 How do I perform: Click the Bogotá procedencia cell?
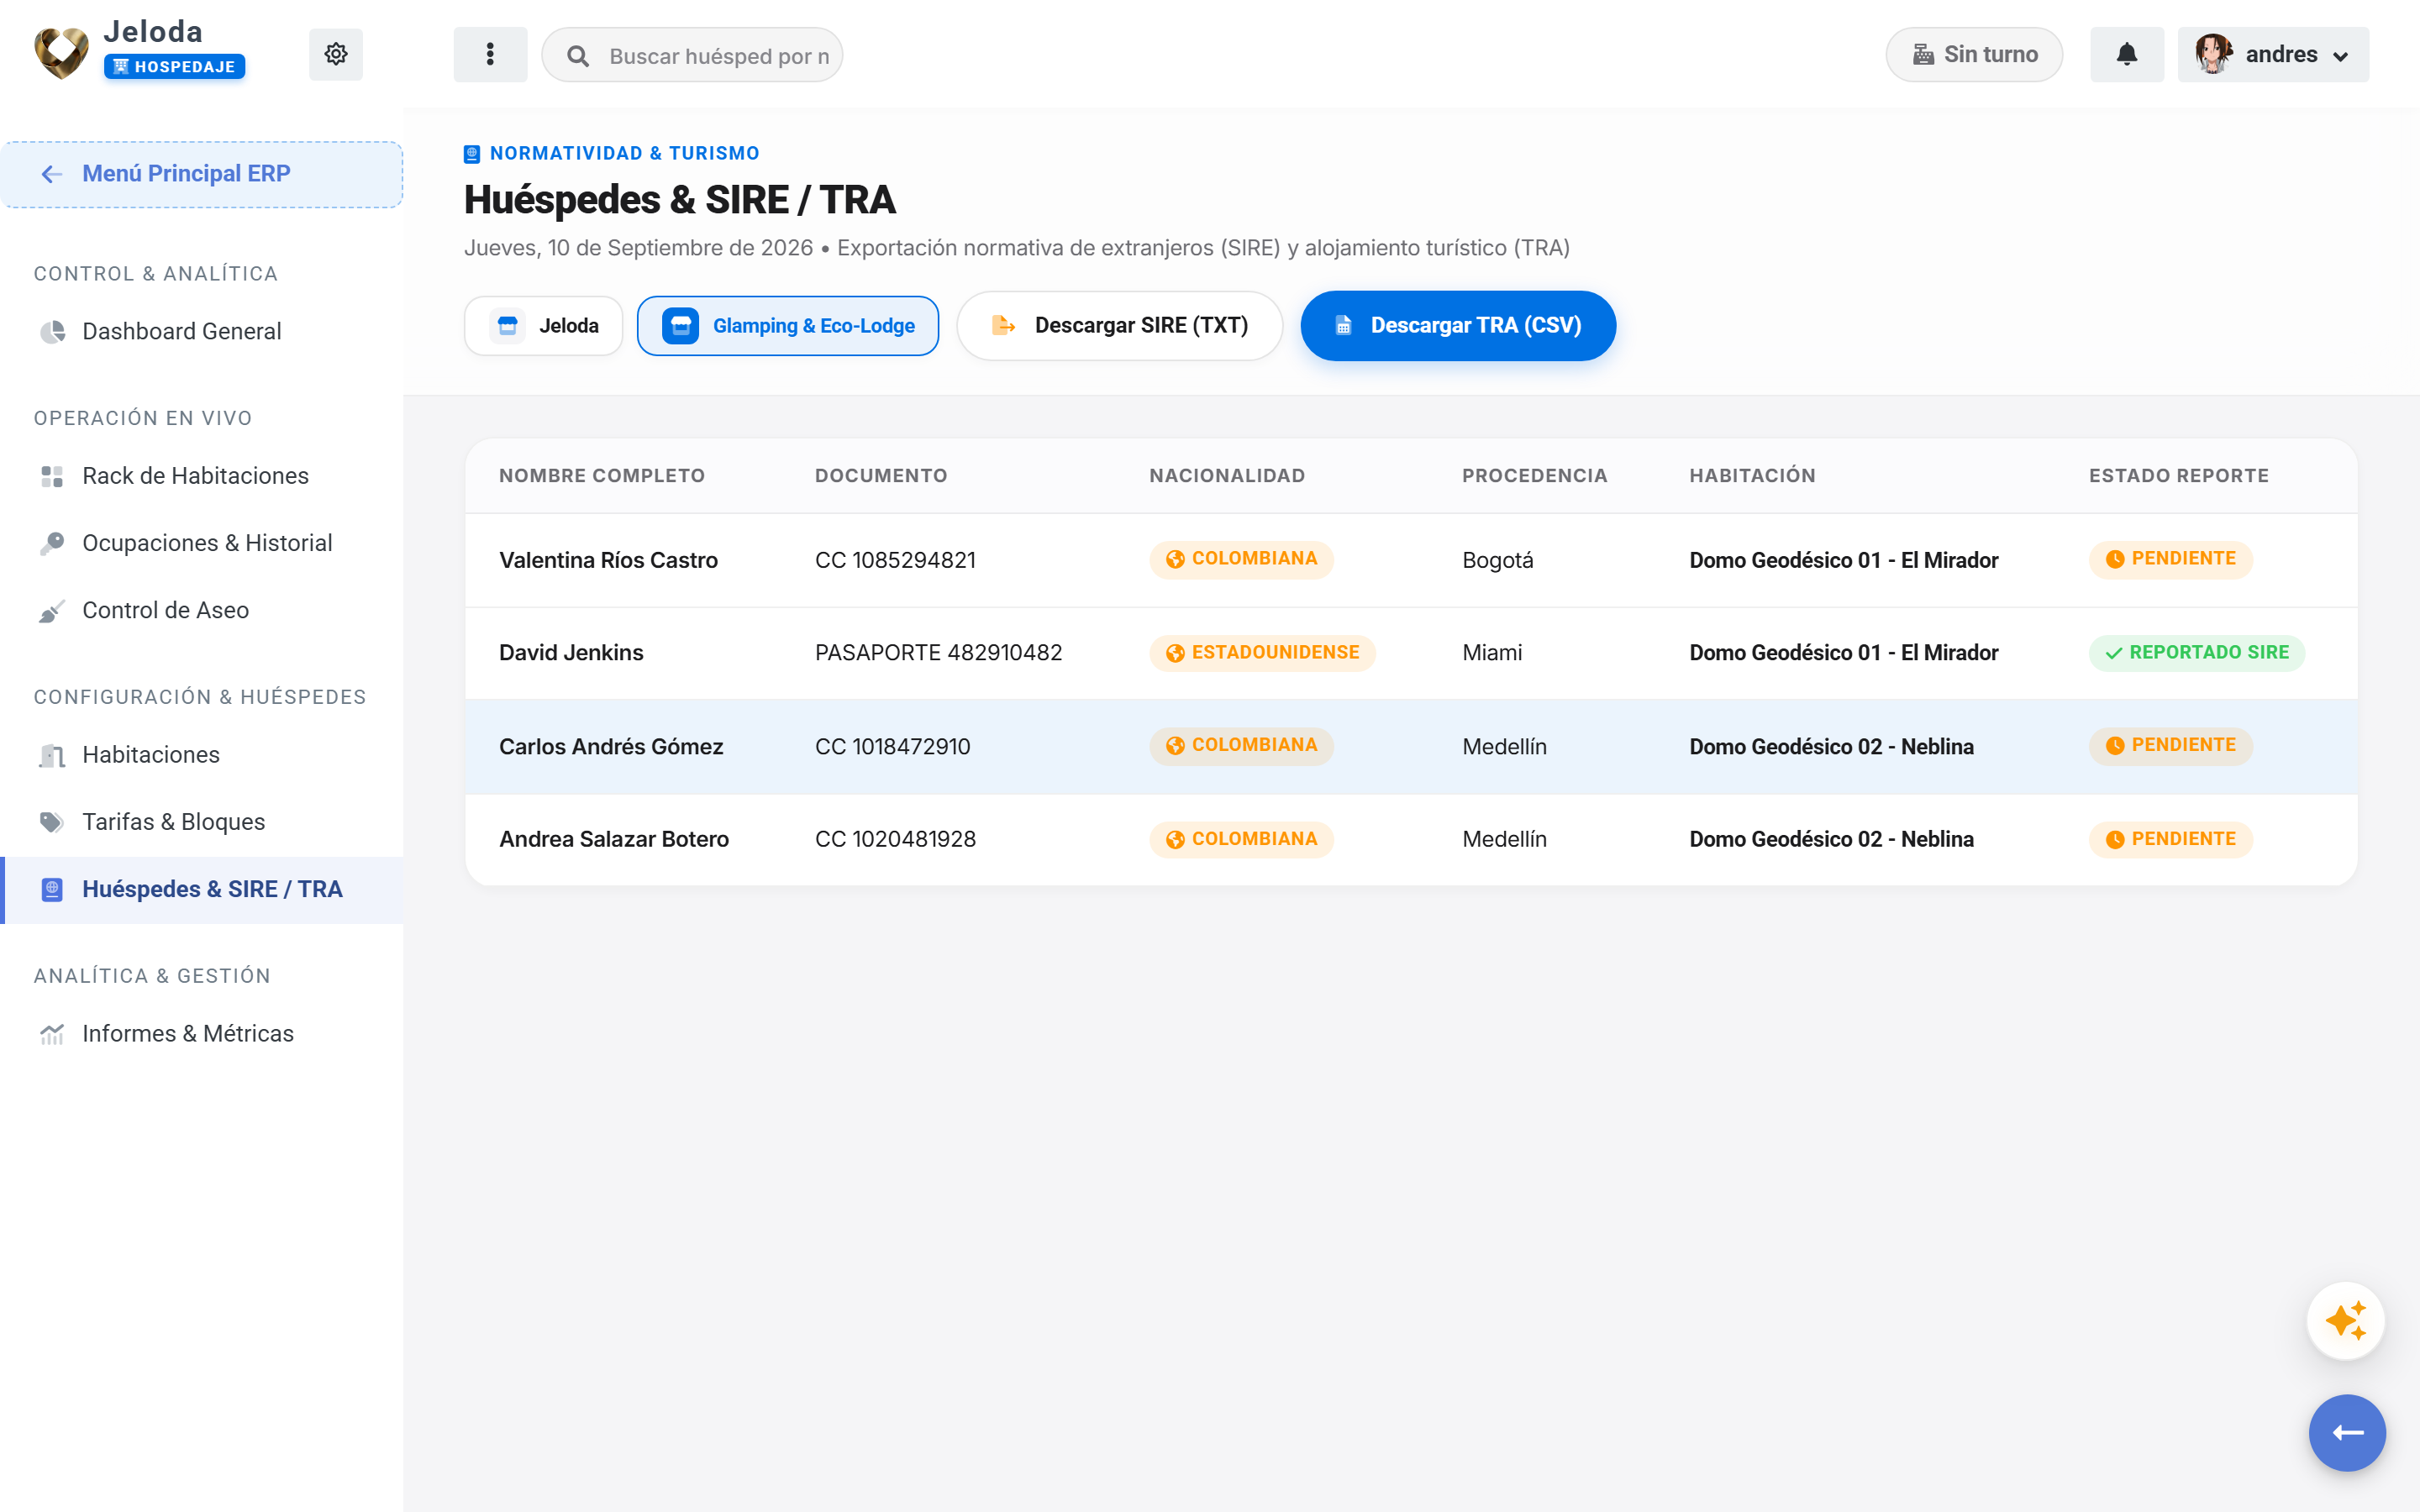click(x=1497, y=560)
